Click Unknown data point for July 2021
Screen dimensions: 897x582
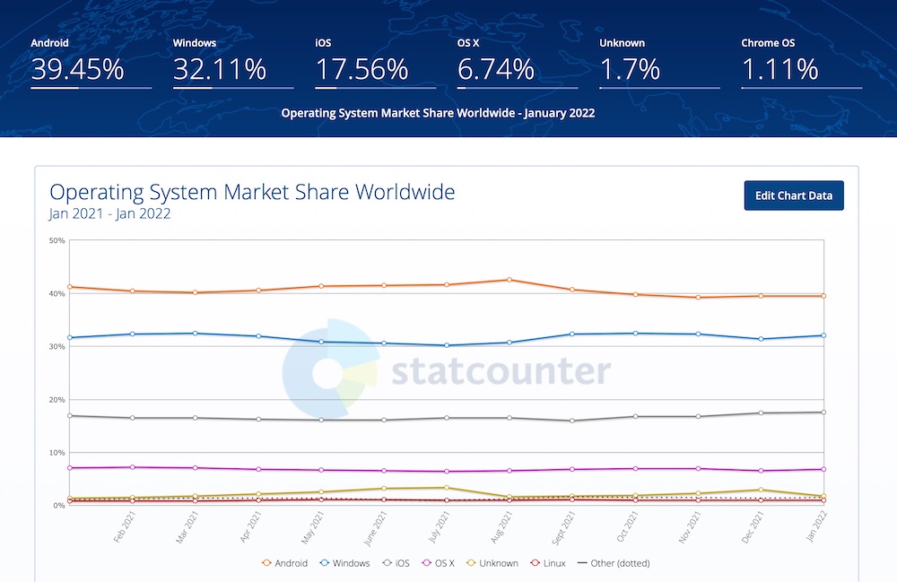[x=446, y=488]
